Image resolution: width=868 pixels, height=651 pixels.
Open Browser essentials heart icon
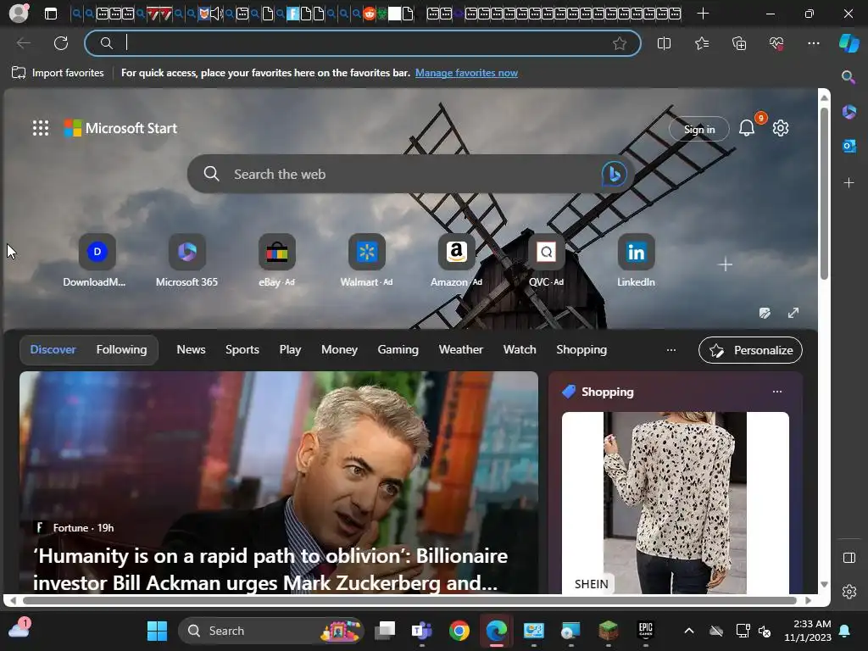point(776,43)
